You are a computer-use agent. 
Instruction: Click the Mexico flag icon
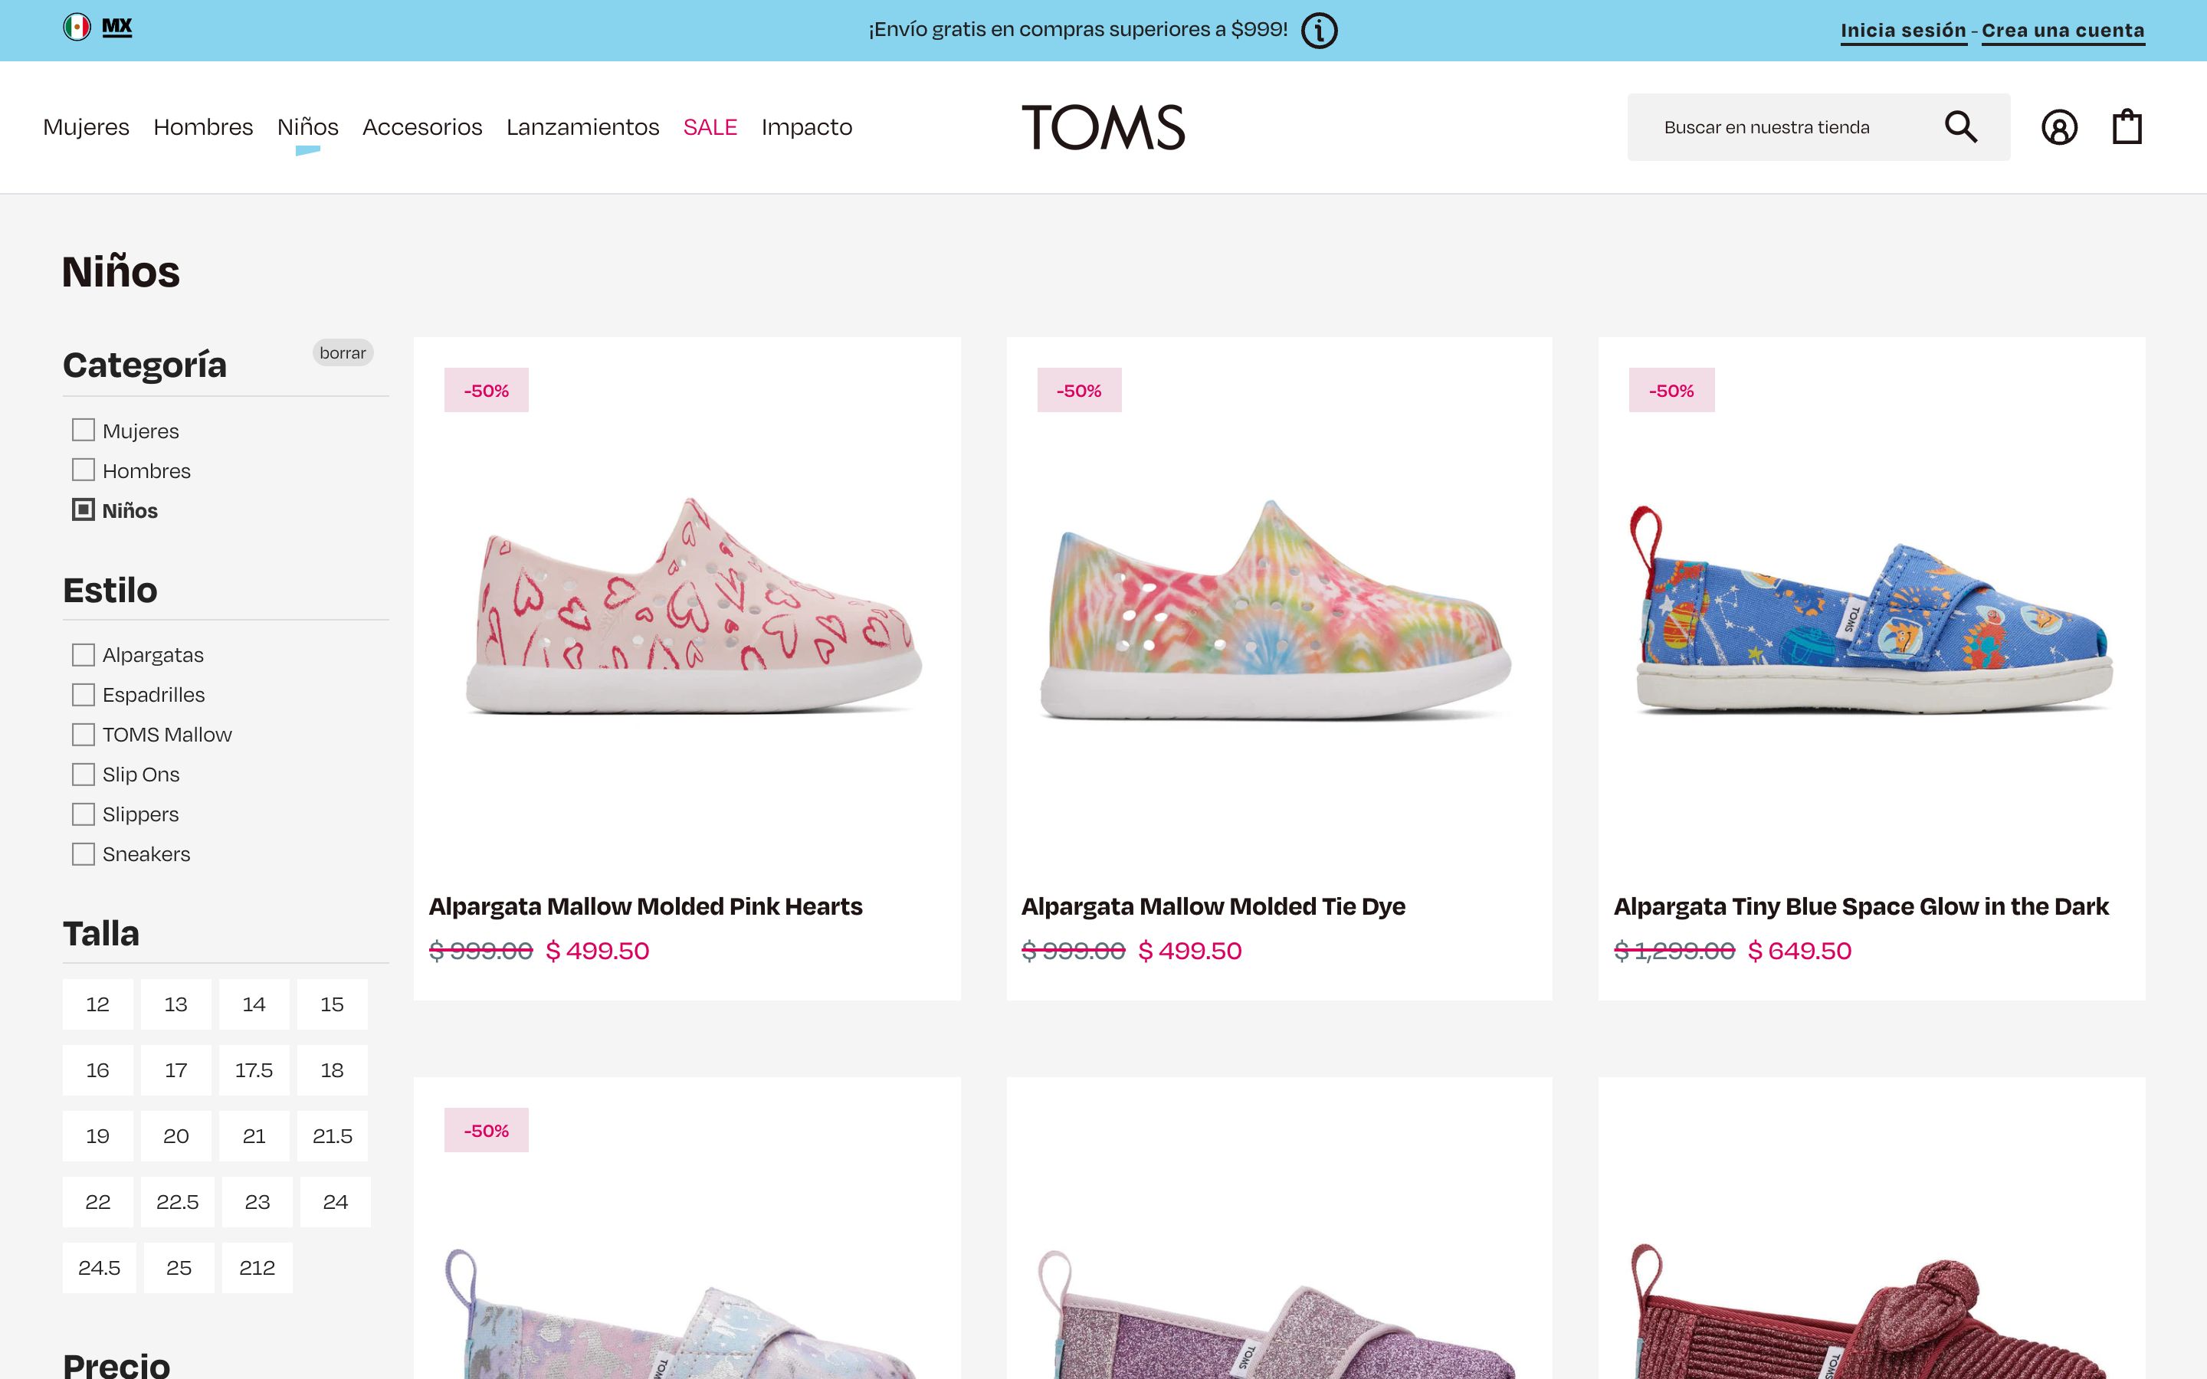coord(76,25)
